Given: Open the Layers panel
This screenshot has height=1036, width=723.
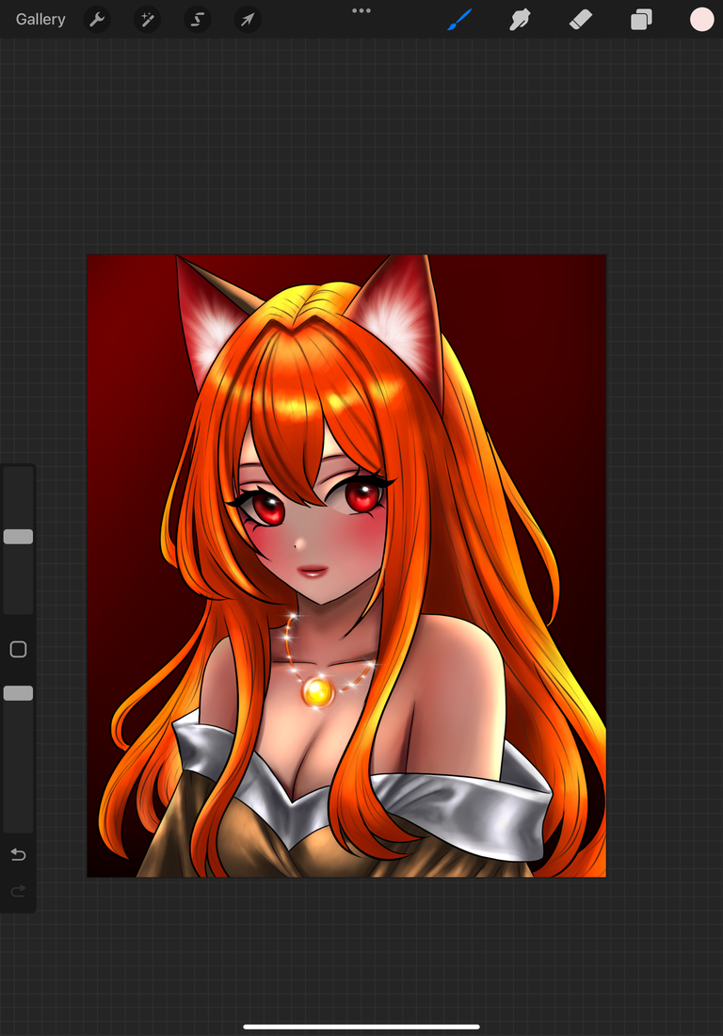Looking at the screenshot, I should pos(641,20).
